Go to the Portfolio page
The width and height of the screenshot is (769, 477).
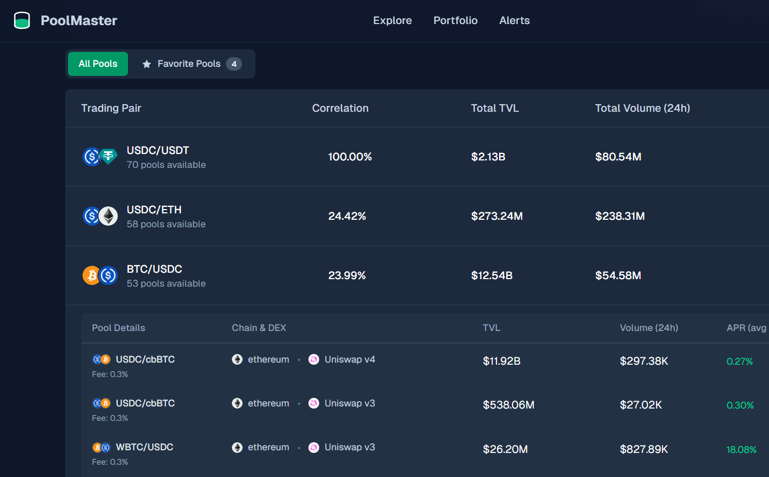coord(455,20)
